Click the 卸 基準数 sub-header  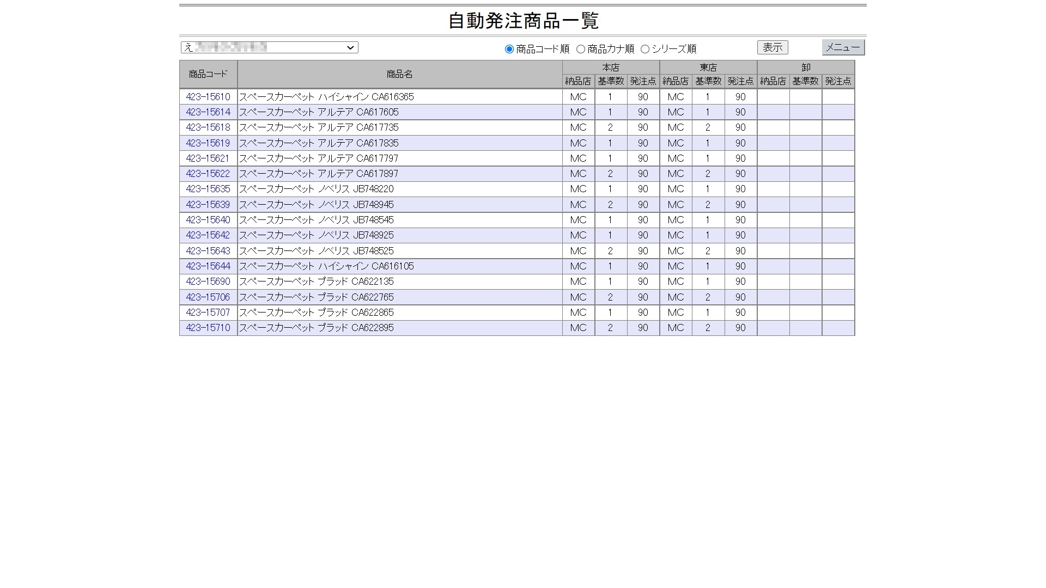point(806,81)
